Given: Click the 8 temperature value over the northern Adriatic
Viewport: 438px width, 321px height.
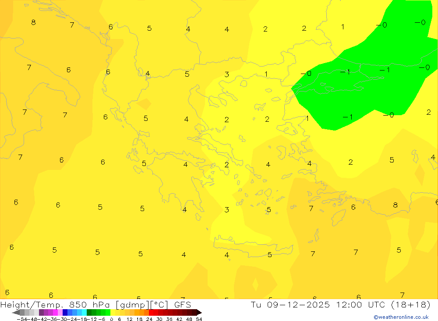Looking at the screenshot, I should tap(34, 22).
